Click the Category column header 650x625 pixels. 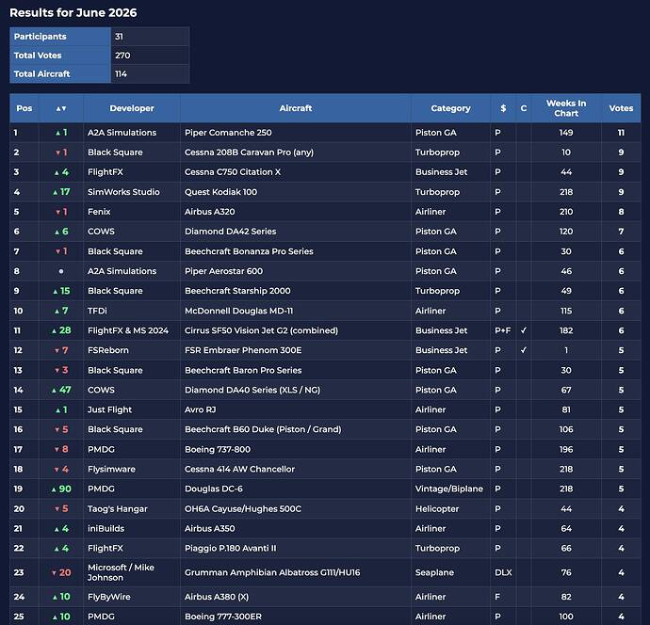click(450, 108)
